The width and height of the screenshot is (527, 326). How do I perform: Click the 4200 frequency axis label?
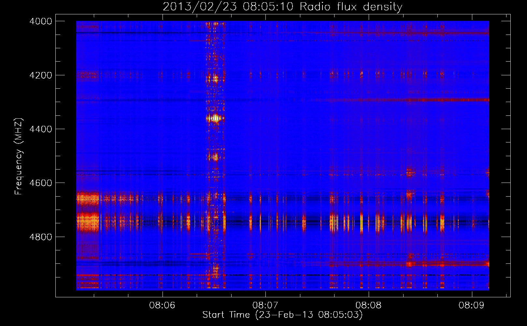pyautogui.click(x=41, y=75)
